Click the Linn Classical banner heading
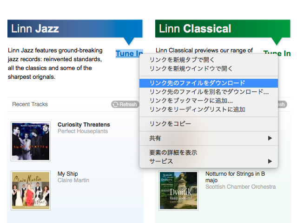The height and width of the screenshot is (223, 297). [x=195, y=29]
